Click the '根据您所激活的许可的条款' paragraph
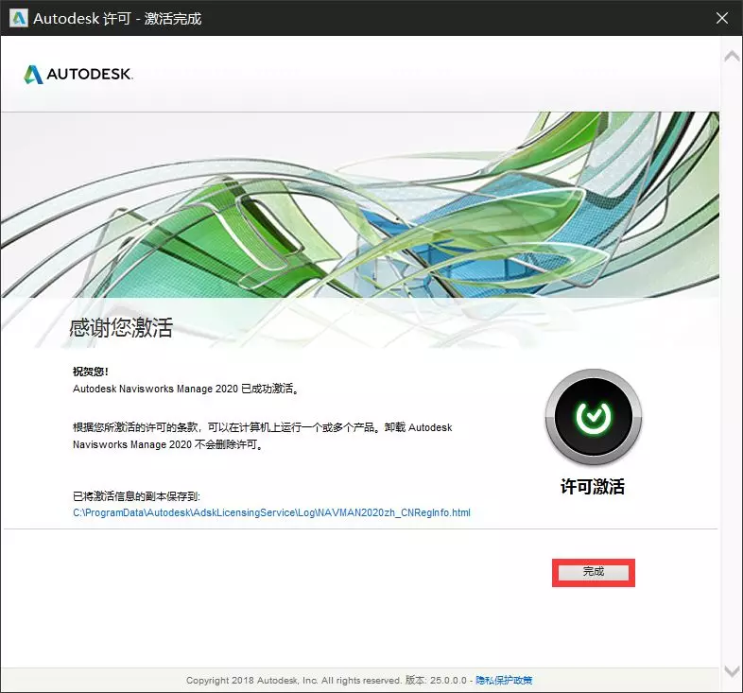Viewport: 743px width, 693px height. coord(262,436)
